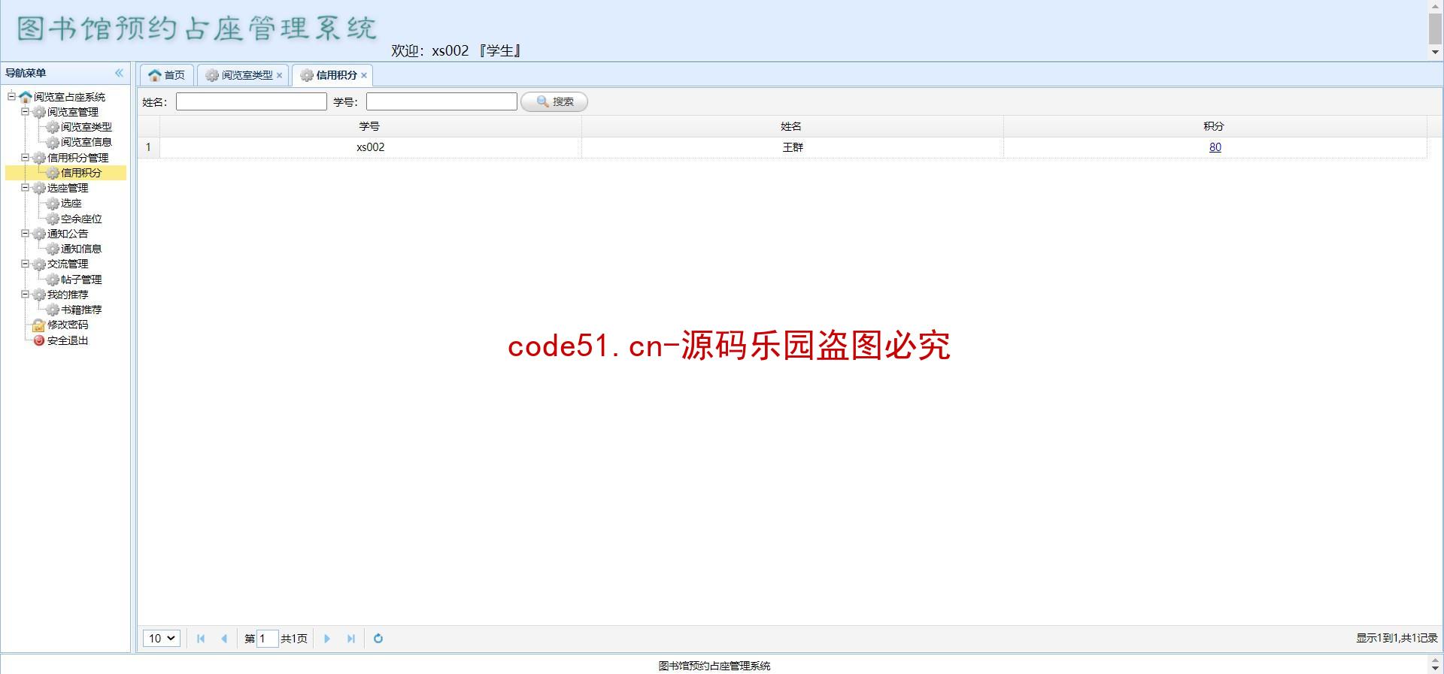Open 选座 in the navigation tree

71,203
